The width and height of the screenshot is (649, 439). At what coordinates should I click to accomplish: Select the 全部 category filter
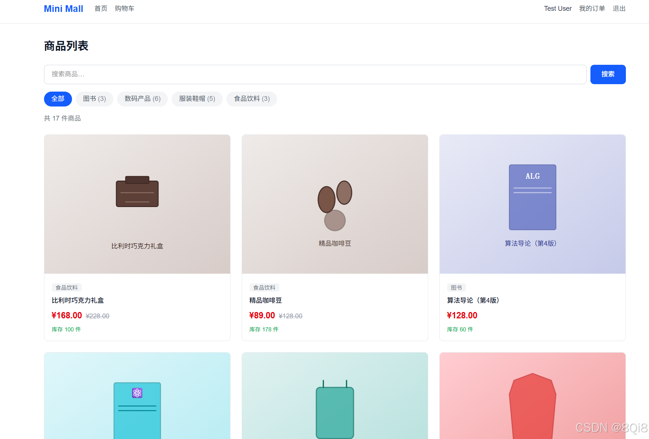pos(58,99)
